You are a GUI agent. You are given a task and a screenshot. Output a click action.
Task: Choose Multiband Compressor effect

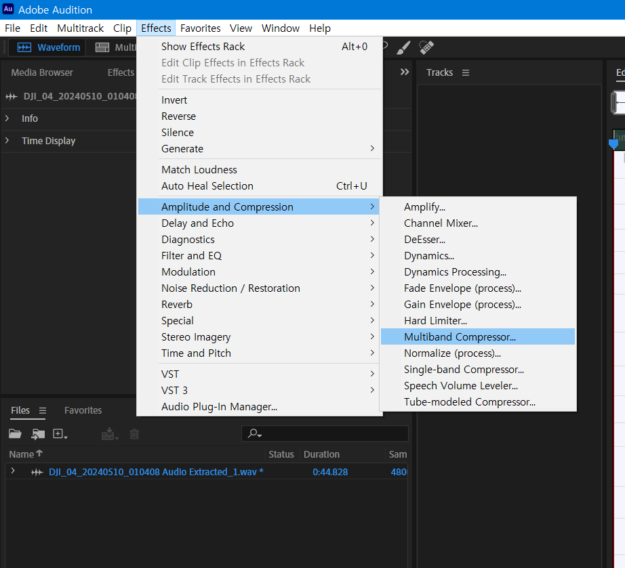tap(478, 336)
